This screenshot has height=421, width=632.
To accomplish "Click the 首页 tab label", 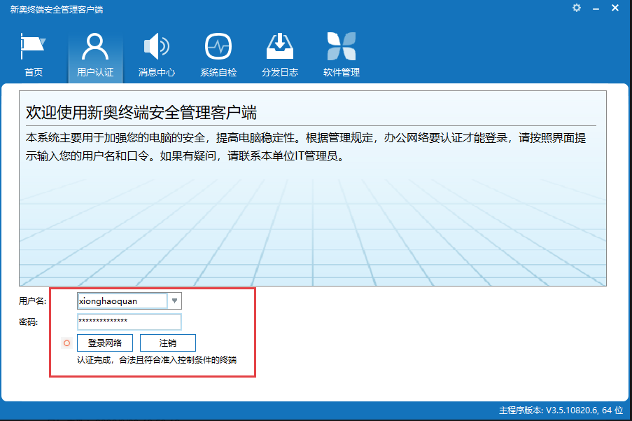I will click(34, 72).
